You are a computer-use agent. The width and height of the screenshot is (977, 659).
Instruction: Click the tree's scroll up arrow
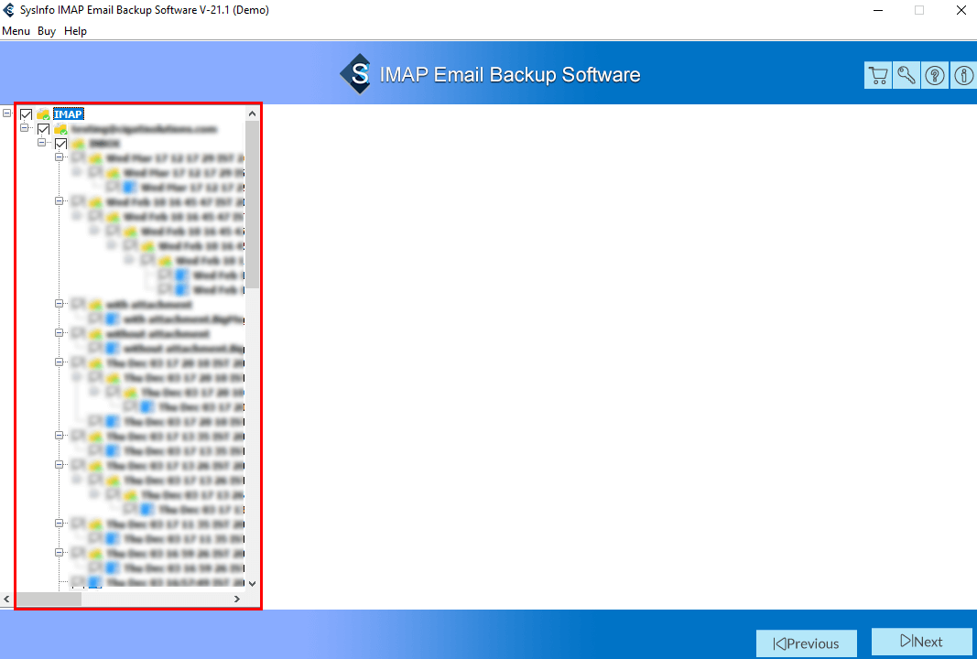(252, 114)
